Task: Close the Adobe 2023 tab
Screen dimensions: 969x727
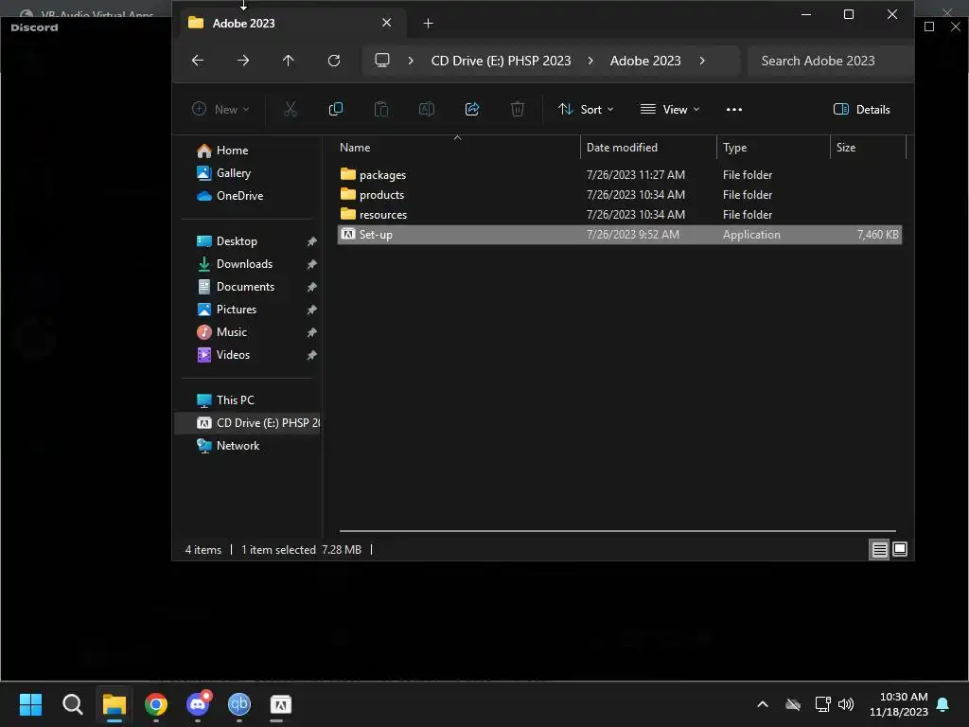Action: point(387,23)
